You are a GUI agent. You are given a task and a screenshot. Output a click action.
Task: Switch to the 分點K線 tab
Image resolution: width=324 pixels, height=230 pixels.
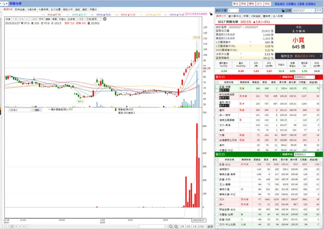pyautogui.click(x=32, y=10)
